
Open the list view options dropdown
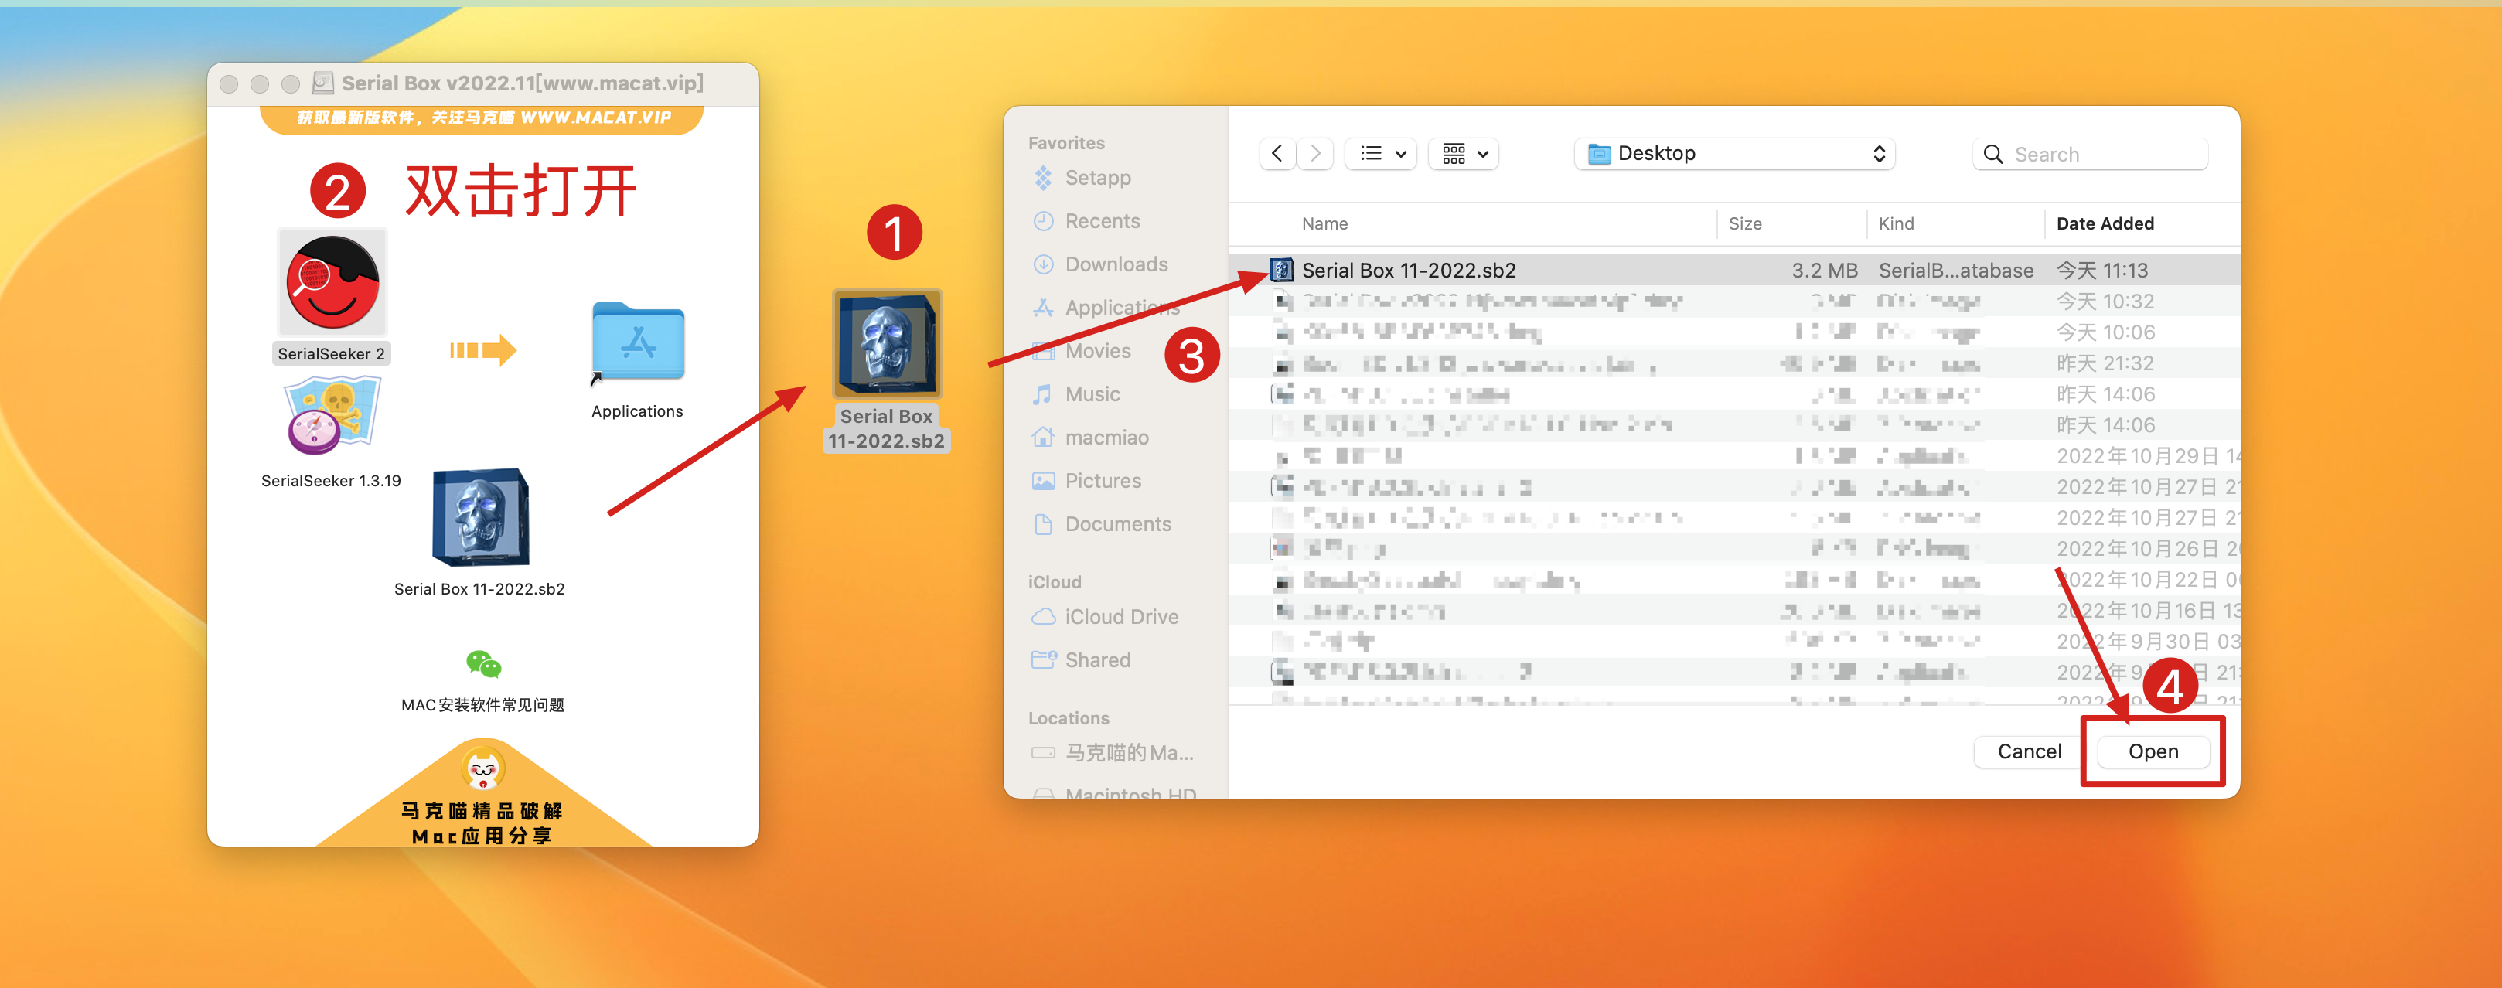click(x=1381, y=154)
